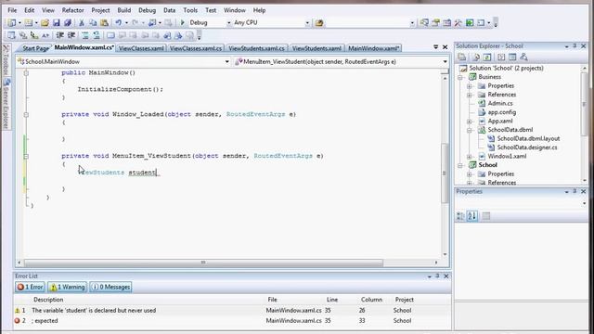Click the editor horizontal scrollbar thumb

click(203, 263)
